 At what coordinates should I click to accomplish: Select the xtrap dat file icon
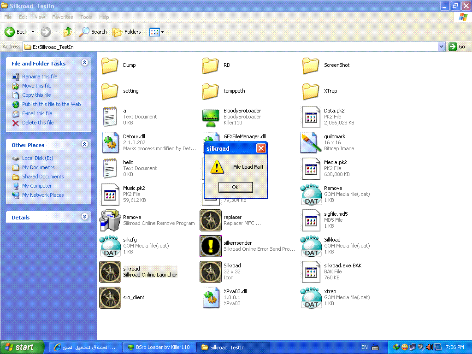point(311,298)
